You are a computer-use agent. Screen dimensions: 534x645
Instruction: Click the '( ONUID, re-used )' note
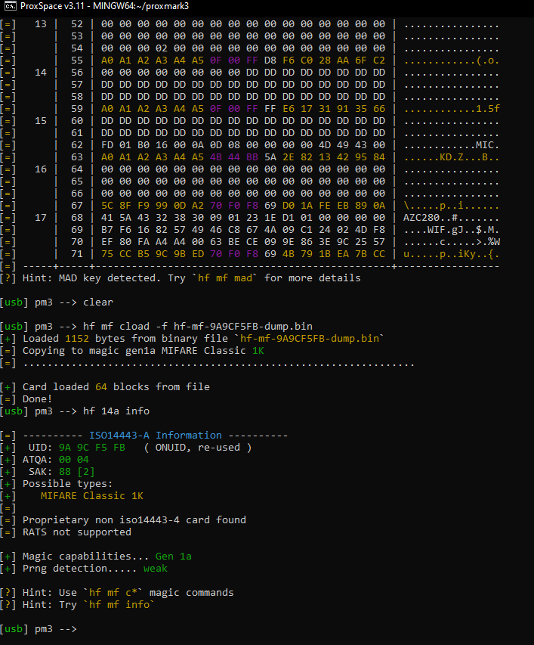point(198,448)
